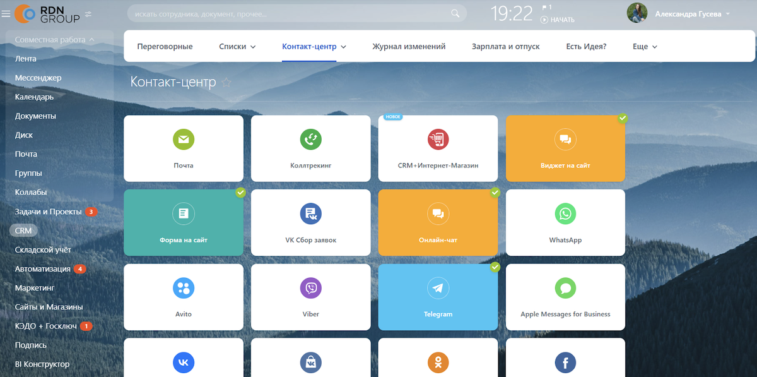This screenshot has height=377, width=757.
Task: Open Почта in the sidebar menu
Action: (x=26, y=153)
